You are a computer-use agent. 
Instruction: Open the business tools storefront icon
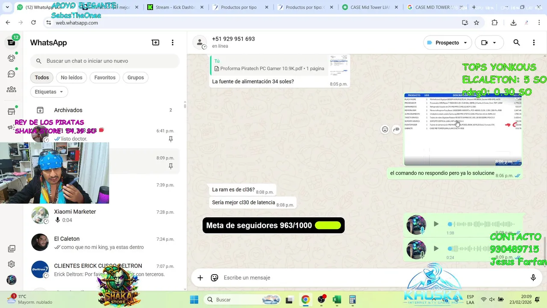pos(12,112)
